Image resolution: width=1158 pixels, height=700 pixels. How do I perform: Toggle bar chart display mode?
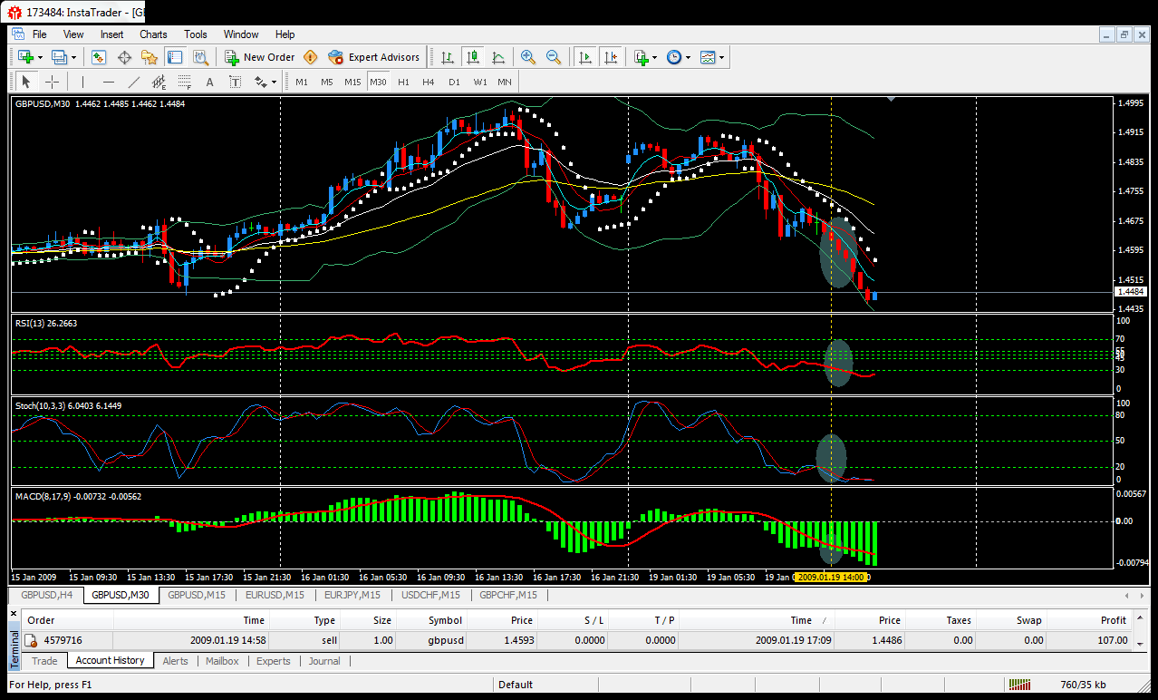point(446,57)
